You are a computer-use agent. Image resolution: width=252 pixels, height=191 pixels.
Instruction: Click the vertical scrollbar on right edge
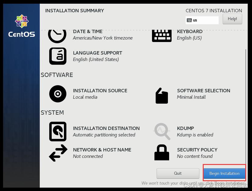pyautogui.click(x=246, y=106)
